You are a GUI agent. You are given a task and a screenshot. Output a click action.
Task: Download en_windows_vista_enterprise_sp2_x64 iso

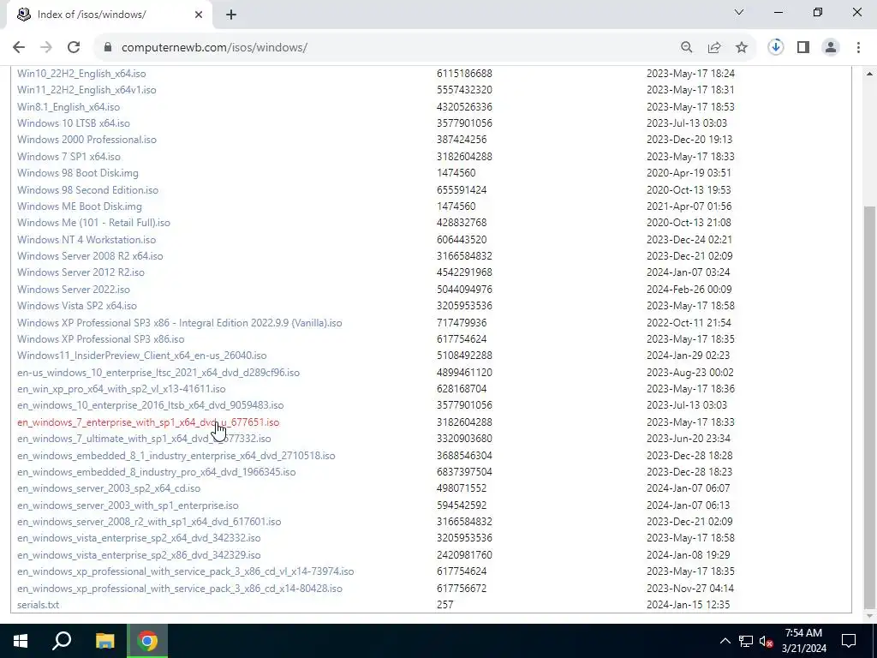coord(139,538)
